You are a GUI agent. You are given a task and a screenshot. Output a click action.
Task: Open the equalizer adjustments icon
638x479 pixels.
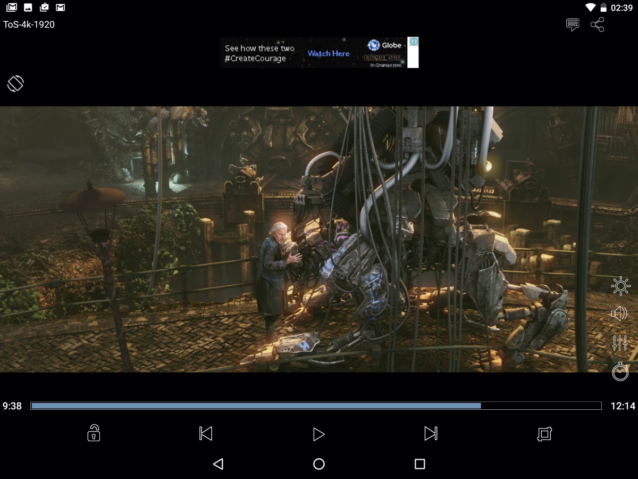click(x=620, y=342)
